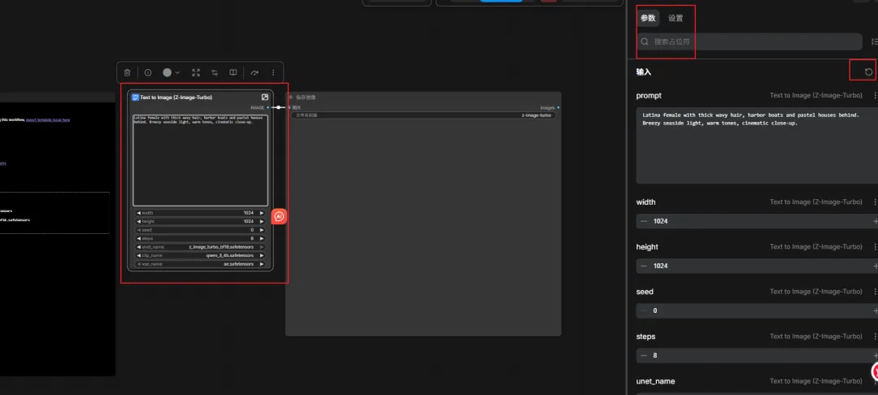Edit the width field showing 1024 in the panel

point(757,221)
